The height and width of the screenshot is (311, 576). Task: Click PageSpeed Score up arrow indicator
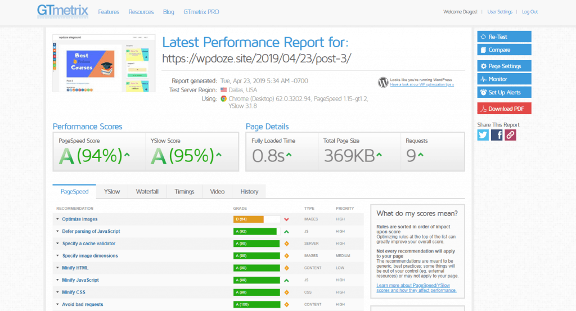(127, 155)
